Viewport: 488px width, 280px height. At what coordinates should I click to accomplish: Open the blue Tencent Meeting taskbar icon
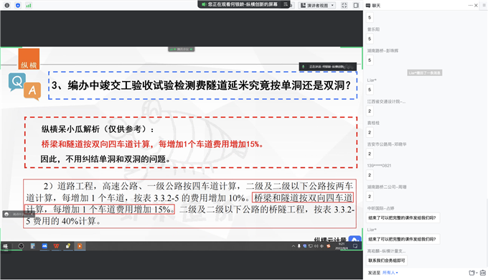[44, 246]
